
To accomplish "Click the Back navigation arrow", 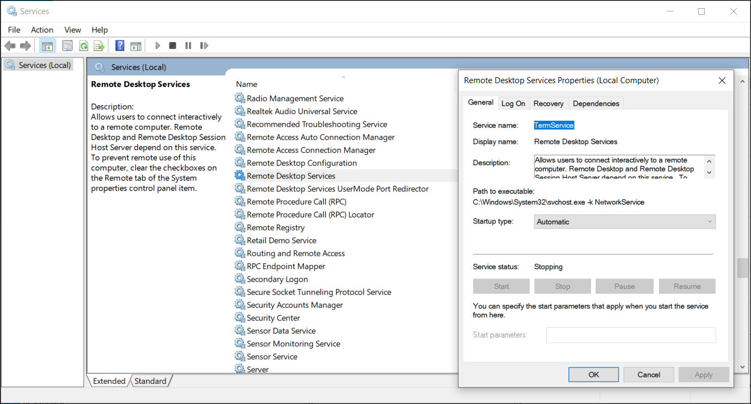I will (10, 45).
